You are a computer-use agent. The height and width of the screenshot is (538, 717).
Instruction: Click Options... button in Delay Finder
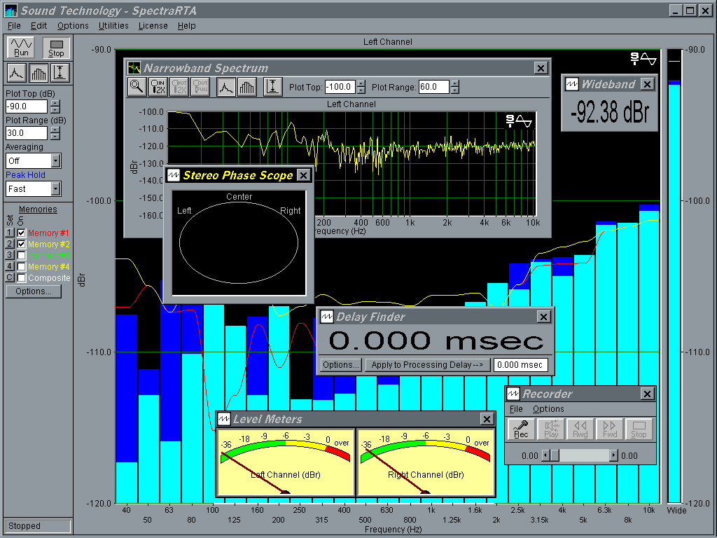pyautogui.click(x=340, y=364)
